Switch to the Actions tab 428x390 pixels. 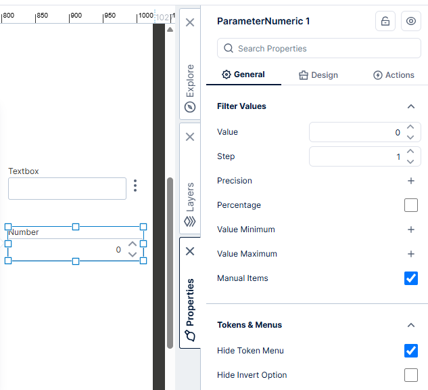(394, 75)
